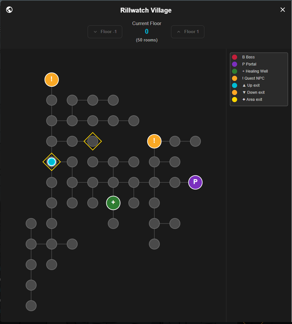
Task: Click the globe world map icon
Action: (9, 10)
